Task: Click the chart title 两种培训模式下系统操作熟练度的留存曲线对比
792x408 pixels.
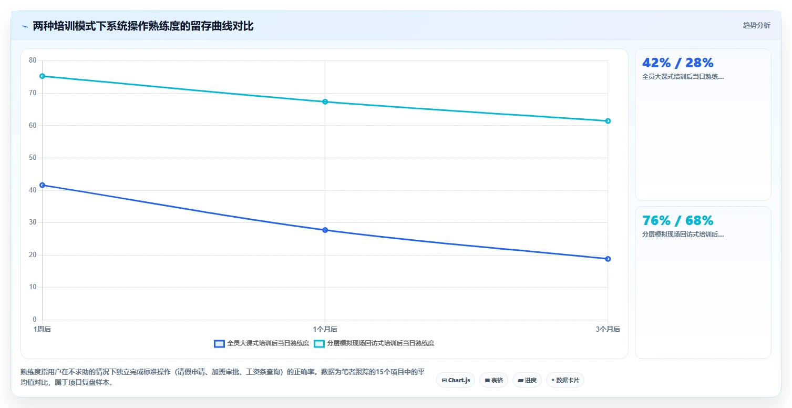Action: tap(143, 26)
